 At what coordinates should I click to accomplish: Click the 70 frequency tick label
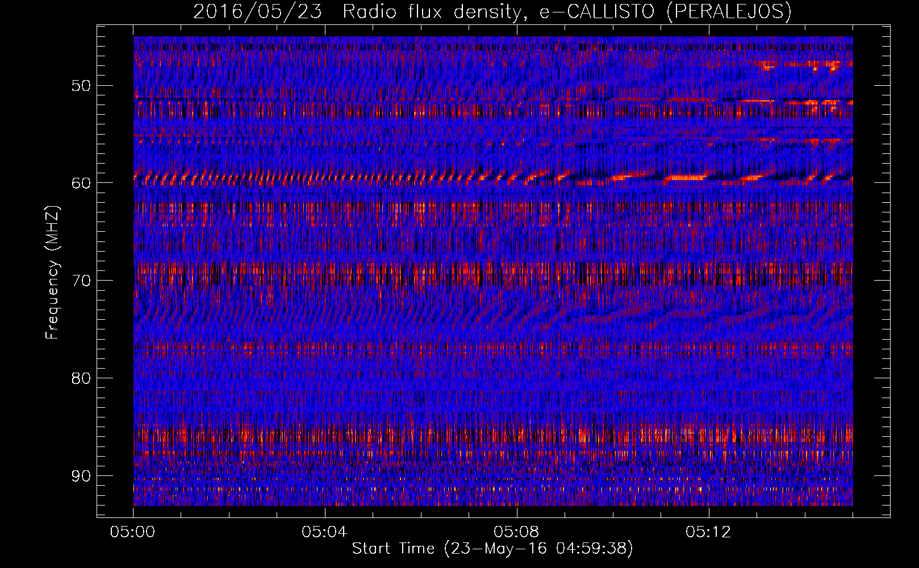(x=81, y=281)
